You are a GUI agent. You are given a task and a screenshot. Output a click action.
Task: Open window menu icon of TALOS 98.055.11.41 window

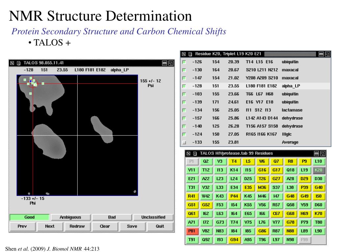[x=18, y=63]
